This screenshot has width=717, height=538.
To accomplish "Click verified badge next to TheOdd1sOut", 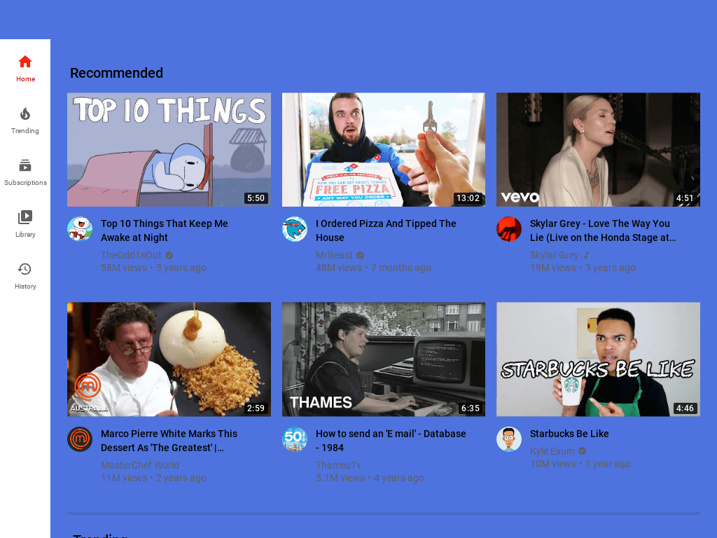I will (x=169, y=255).
